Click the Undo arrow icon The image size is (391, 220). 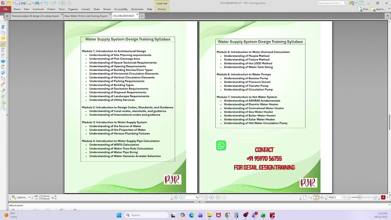[x=46, y=3]
